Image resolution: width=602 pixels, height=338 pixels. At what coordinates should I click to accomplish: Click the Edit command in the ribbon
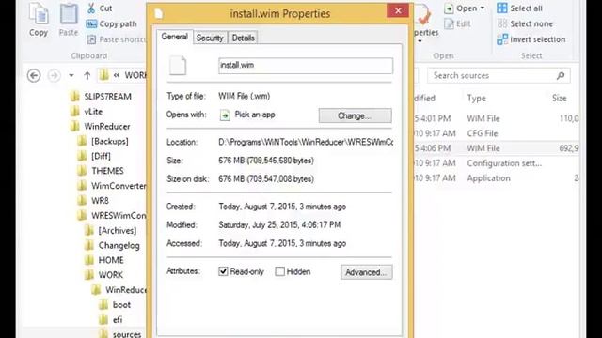click(x=458, y=23)
